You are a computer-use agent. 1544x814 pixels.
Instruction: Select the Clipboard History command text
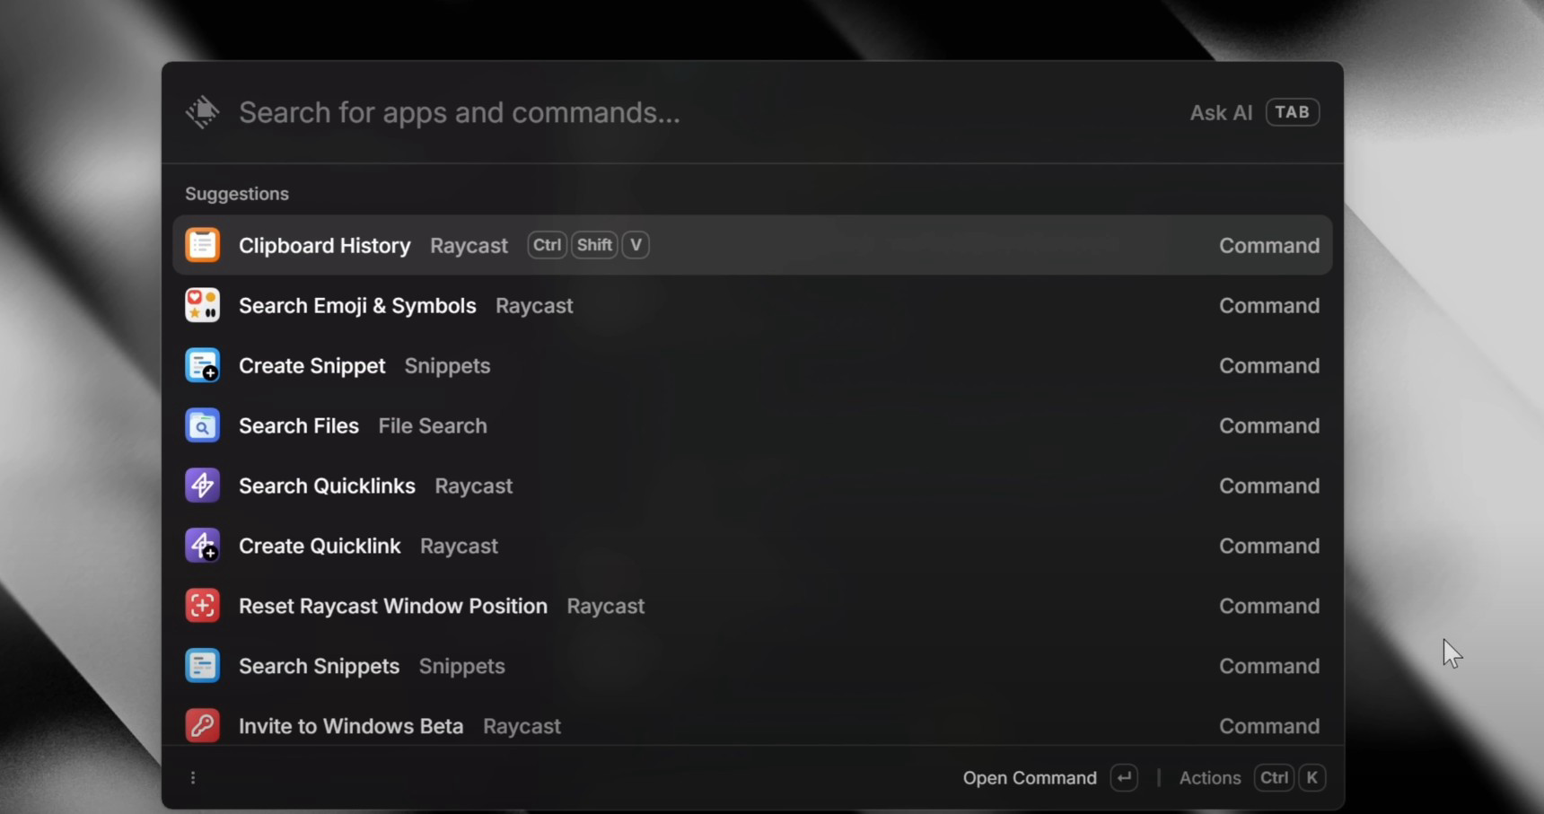click(324, 245)
